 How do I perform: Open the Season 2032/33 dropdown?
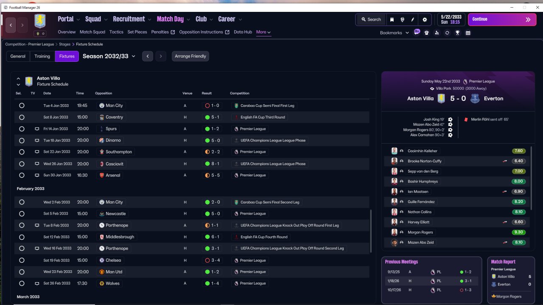tap(109, 56)
